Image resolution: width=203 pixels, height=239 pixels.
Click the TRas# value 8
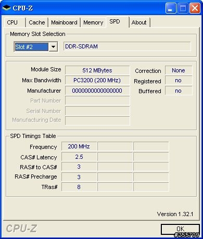click(x=79, y=187)
